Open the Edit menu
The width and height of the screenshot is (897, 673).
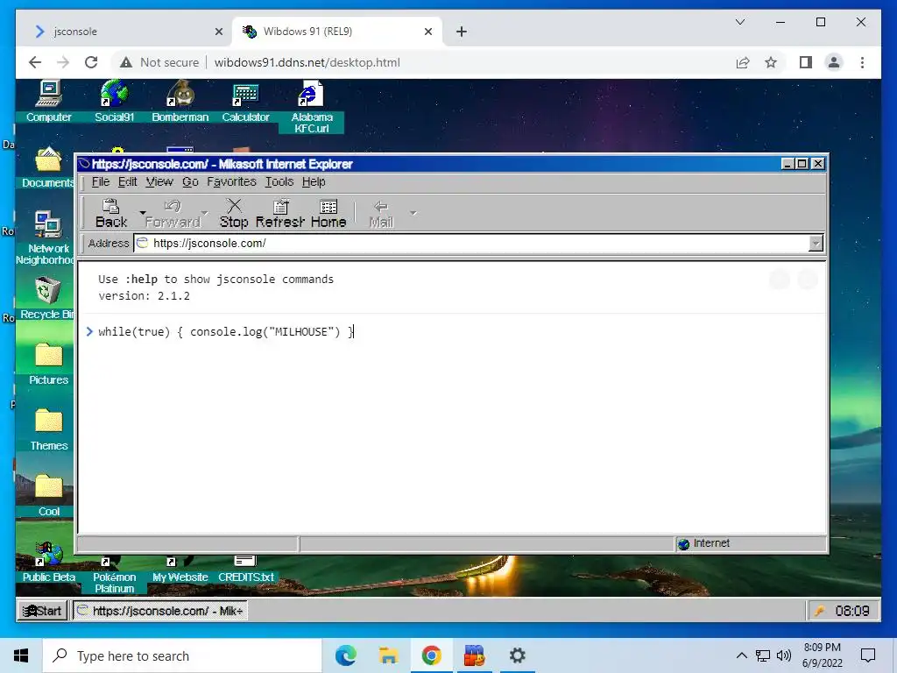pos(127,182)
